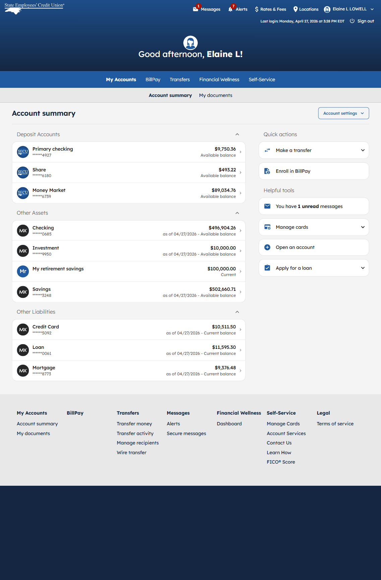Click the Account Services footer link
This screenshot has width=381, height=580.
(286, 433)
